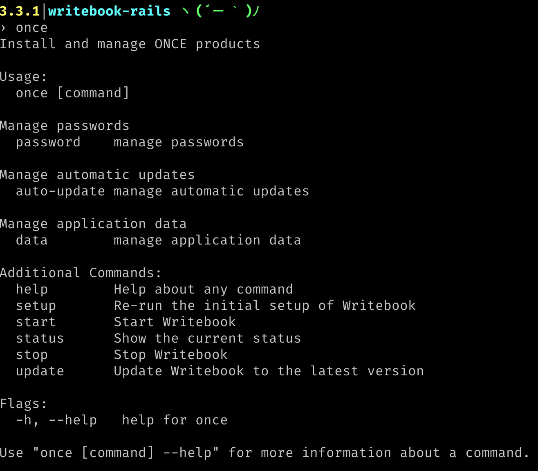Click the 'stop' command name
Screen dimensions: 538x471
click(32, 355)
